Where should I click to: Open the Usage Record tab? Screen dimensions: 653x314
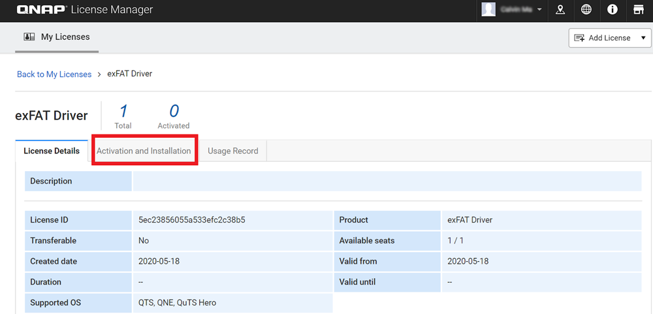click(232, 151)
